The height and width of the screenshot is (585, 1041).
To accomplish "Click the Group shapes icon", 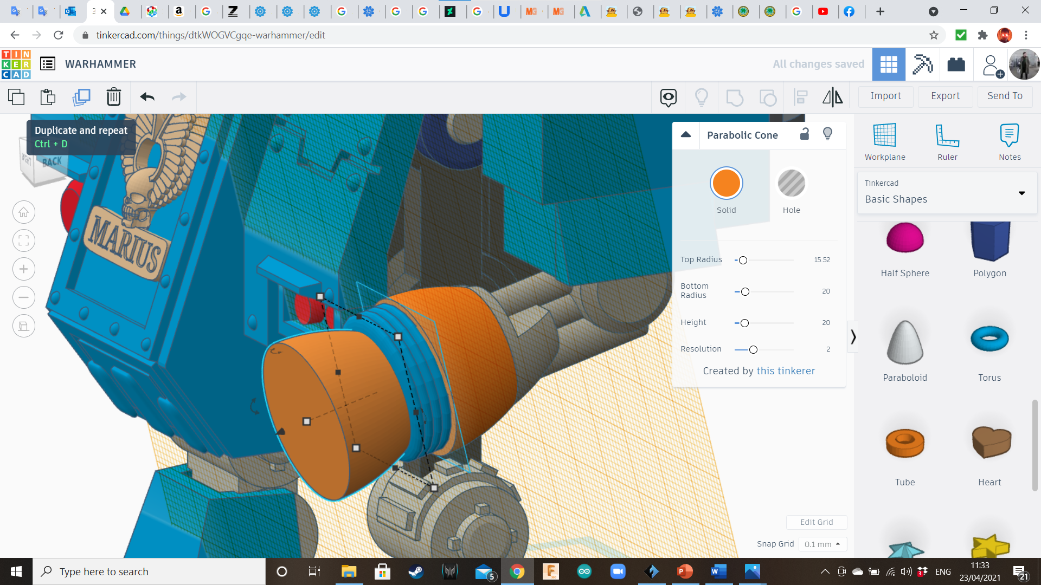I will point(735,97).
